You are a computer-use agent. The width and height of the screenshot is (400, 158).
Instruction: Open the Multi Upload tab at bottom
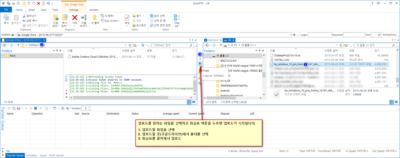point(56,155)
